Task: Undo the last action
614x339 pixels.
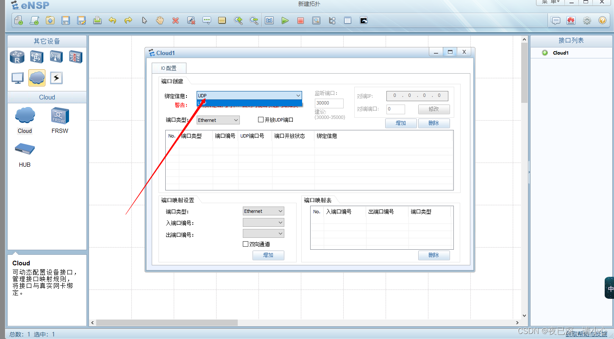Action: (112, 20)
